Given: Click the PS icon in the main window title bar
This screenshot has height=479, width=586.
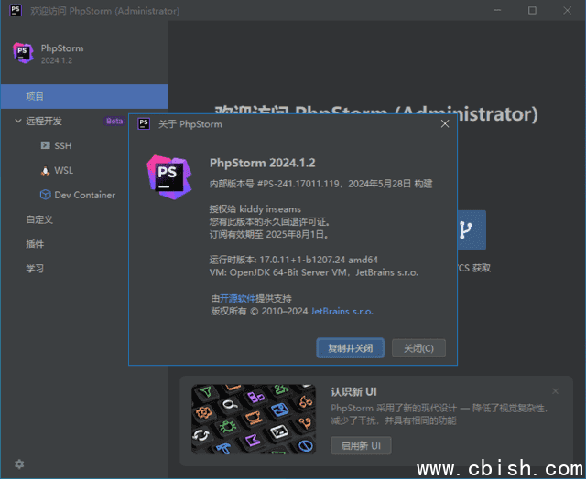Looking at the screenshot, I should coord(16,10).
